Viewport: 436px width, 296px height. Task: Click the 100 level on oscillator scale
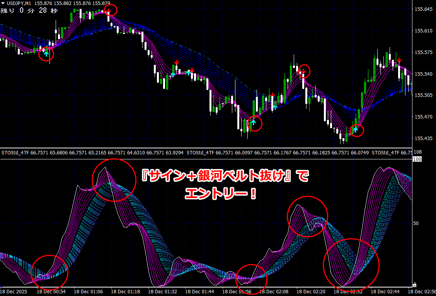[417, 159]
